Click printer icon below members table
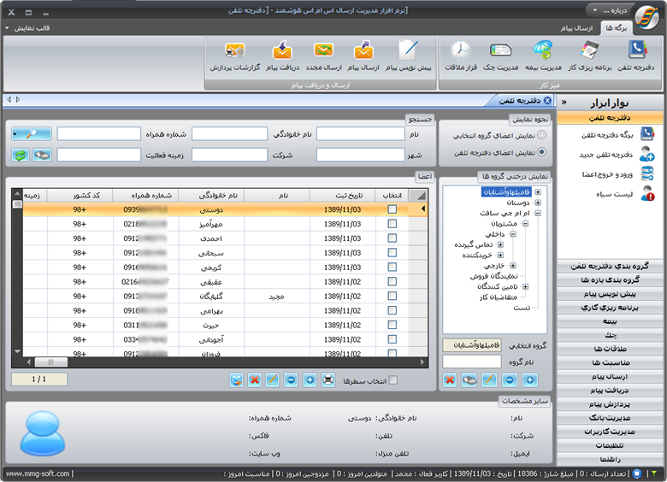Screen dimensions: 667x482 328,380
